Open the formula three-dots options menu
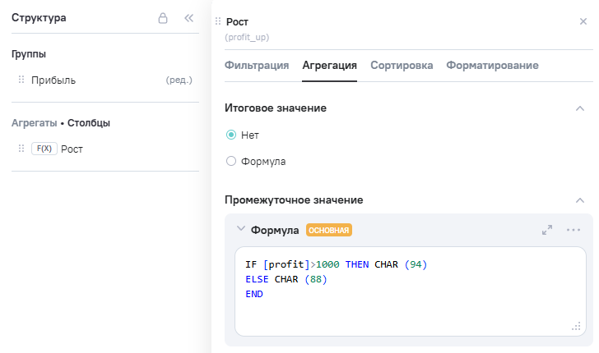This screenshot has width=599, height=353. click(573, 230)
